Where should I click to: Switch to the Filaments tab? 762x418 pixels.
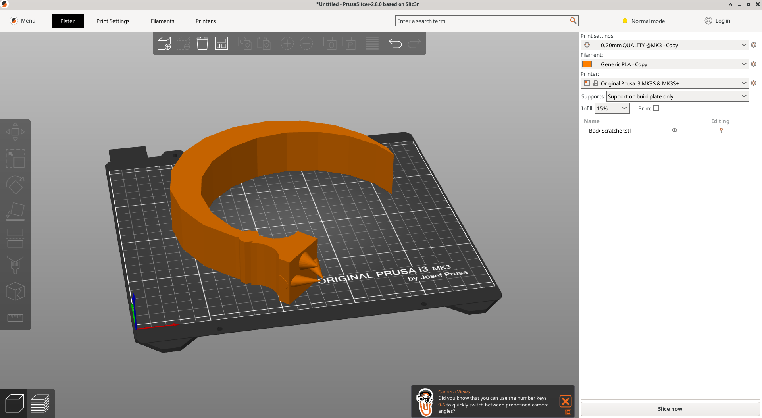coord(162,21)
